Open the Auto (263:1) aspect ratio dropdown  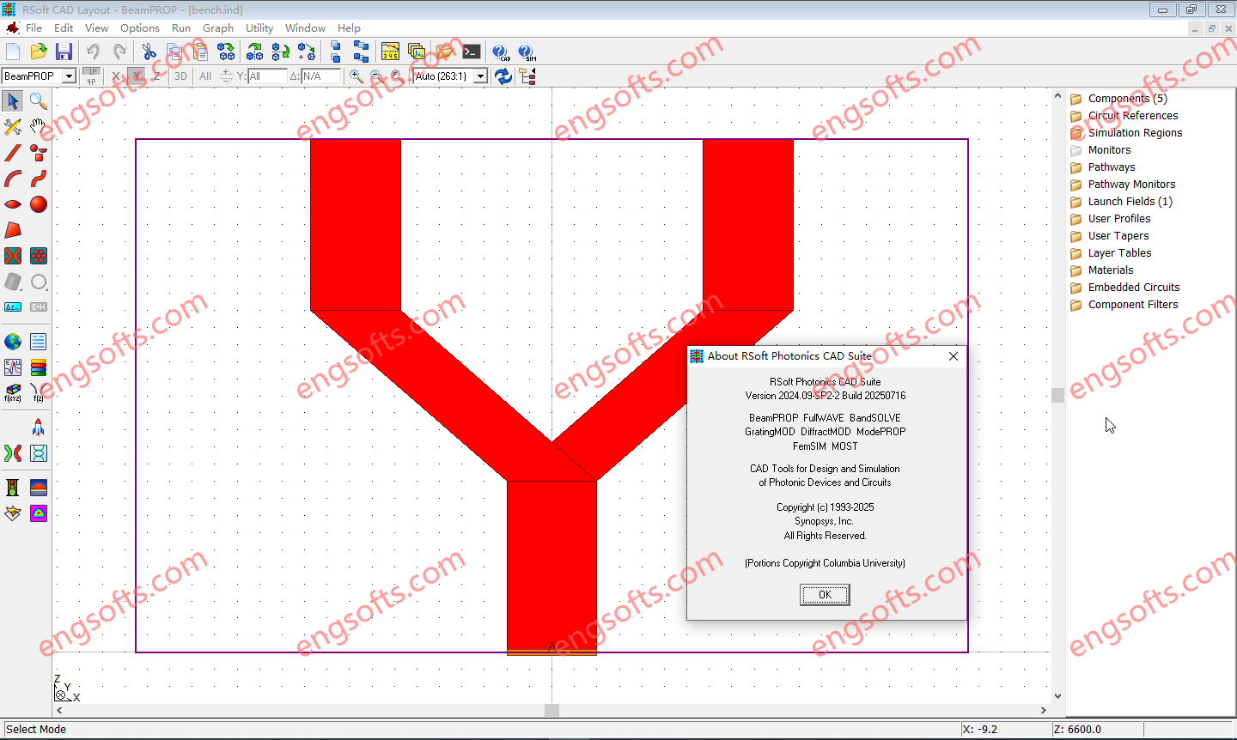pos(480,76)
